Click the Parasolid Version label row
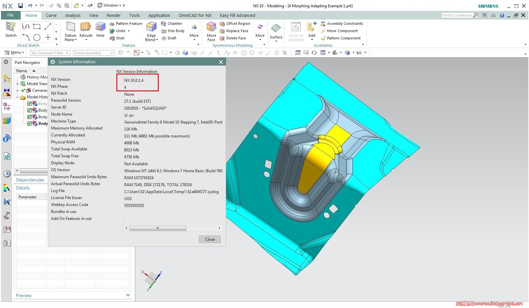The width and height of the screenshot is (529, 308). pos(66,100)
